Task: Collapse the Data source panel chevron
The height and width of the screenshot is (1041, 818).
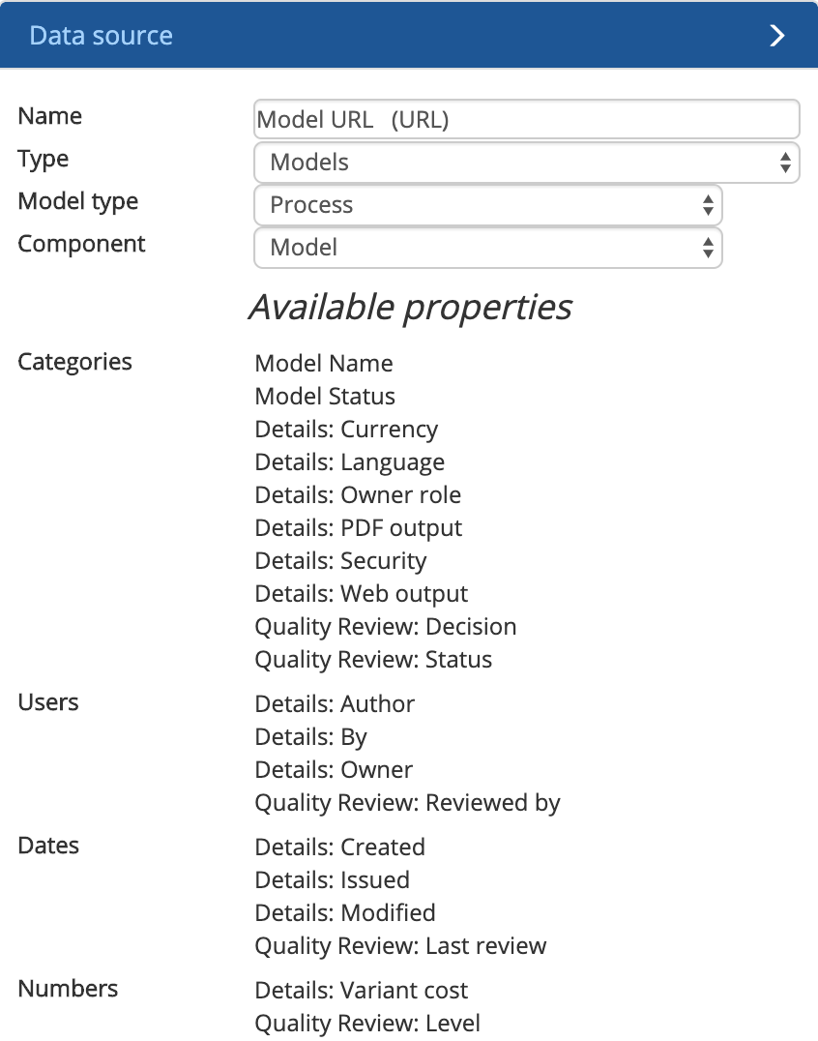Action: 776,36
